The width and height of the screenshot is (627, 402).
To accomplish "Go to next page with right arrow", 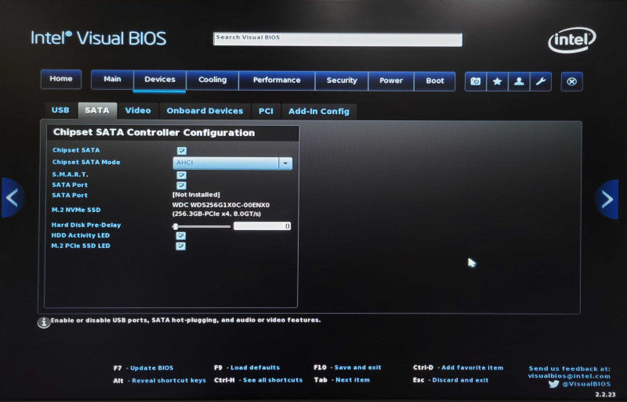I will pyautogui.click(x=607, y=199).
